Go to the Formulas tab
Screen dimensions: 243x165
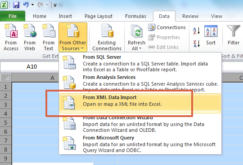(x=135, y=16)
